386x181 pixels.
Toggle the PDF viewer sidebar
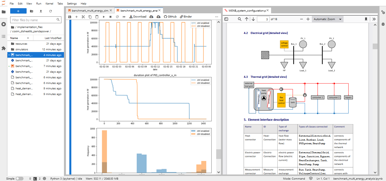226,19
